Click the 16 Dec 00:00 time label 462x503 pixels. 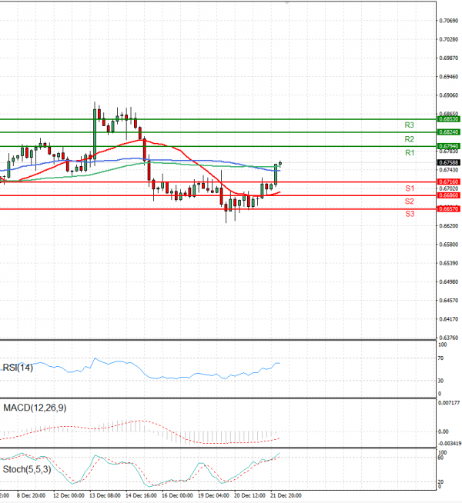click(177, 495)
